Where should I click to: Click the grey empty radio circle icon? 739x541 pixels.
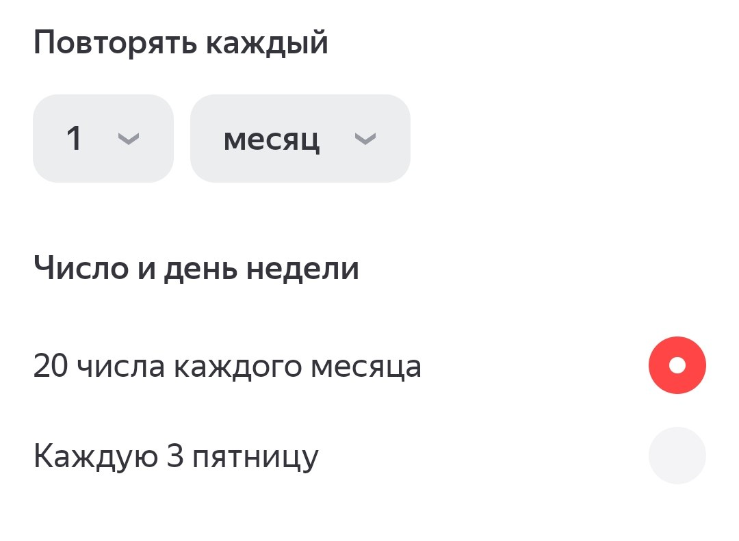click(x=677, y=456)
